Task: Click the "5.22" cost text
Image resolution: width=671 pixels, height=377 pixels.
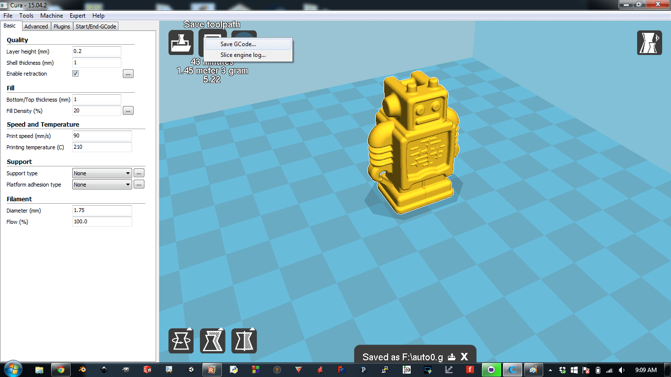Action: (x=212, y=80)
